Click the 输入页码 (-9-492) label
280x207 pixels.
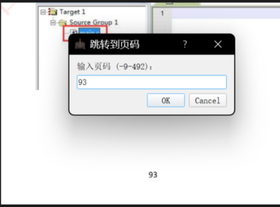point(114,67)
